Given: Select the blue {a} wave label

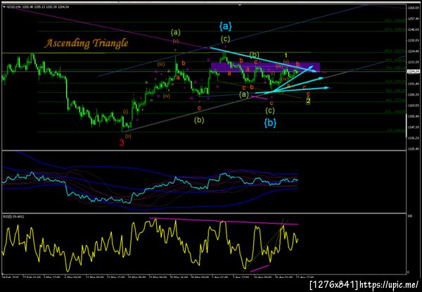Looking at the screenshot, I should pyautogui.click(x=225, y=26).
